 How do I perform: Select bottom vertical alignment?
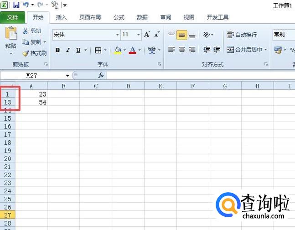pos(192,35)
